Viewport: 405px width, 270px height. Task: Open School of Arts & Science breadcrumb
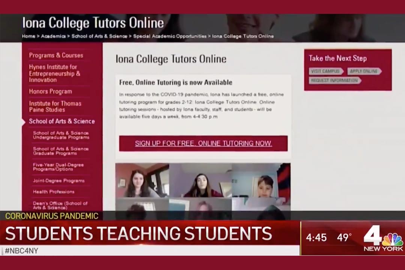[x=99, y=36]
